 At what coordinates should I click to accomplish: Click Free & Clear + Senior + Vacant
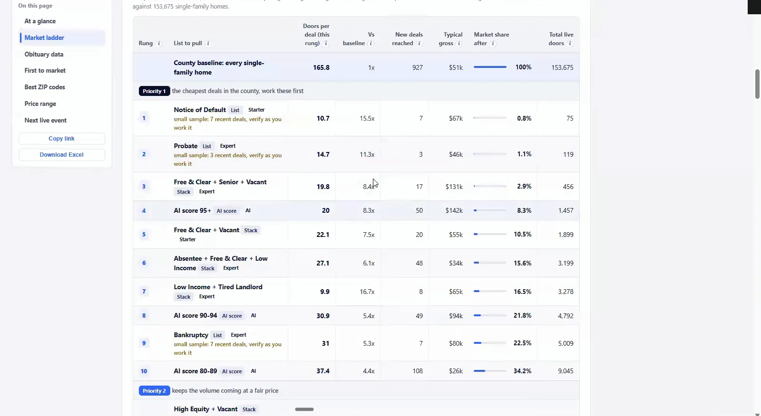click(220, 182)
